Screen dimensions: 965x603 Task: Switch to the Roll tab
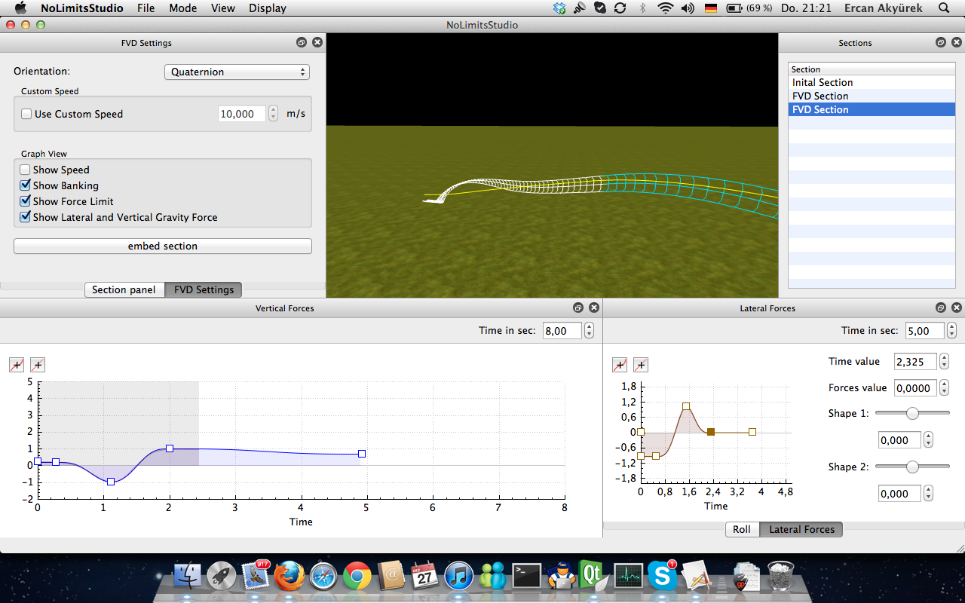742,530
